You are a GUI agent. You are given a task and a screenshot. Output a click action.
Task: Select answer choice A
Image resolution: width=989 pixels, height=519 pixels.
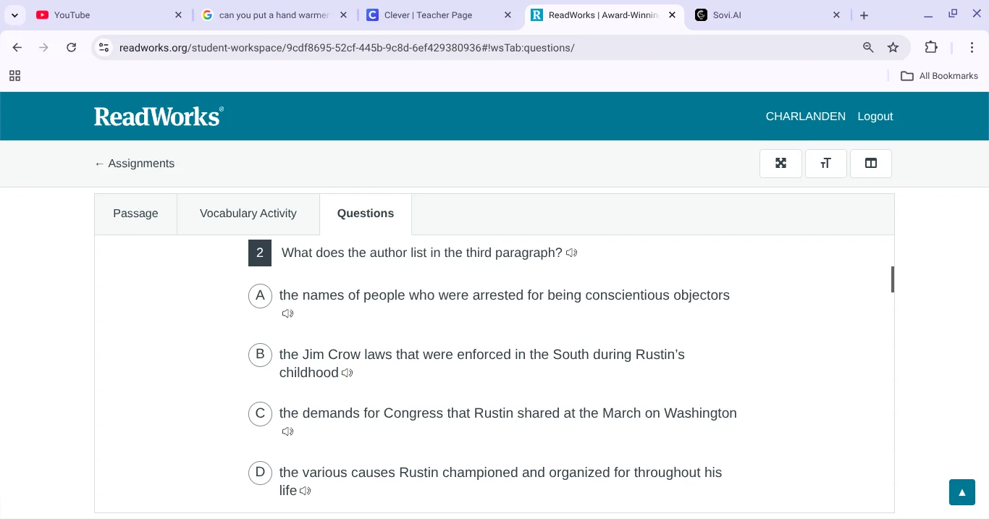pos(260,295)
